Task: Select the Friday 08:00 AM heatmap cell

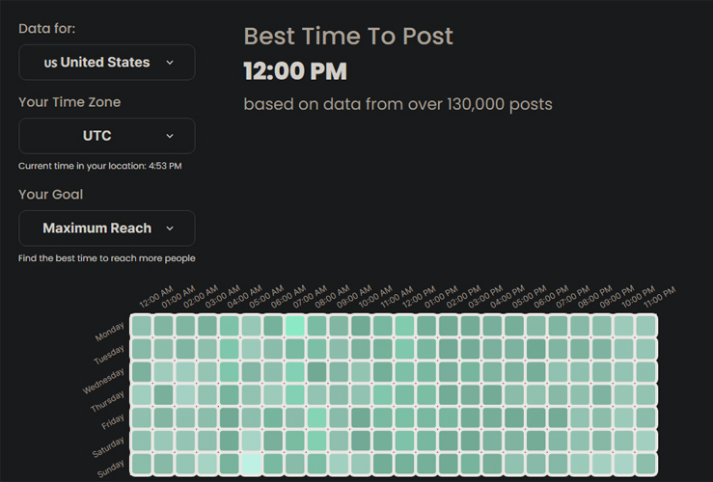Action: pyautogui.click(x=316, y=418)
